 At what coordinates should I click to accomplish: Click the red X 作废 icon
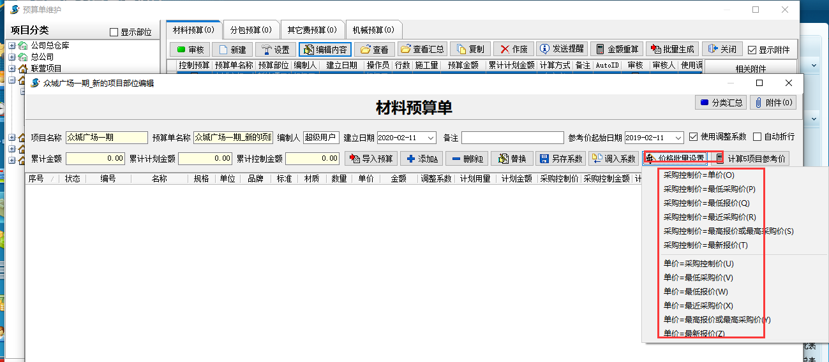point(504,50)
